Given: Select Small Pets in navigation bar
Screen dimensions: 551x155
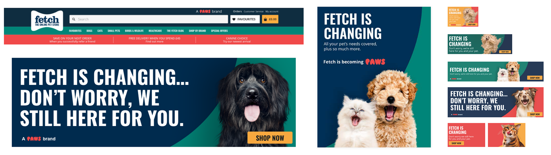Looking at the screenshot, I should pos(114,31).
